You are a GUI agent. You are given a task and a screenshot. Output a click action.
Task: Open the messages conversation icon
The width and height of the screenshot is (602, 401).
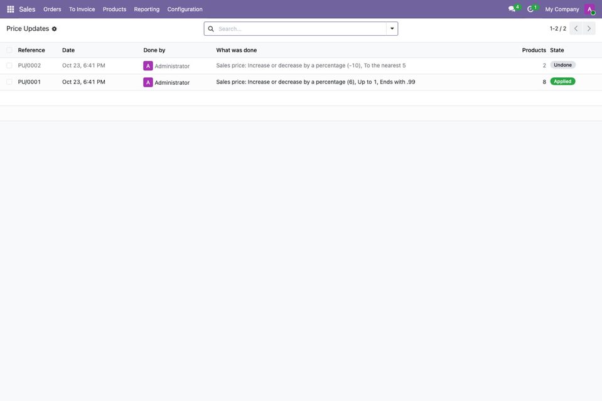click(x=512, y=9)
